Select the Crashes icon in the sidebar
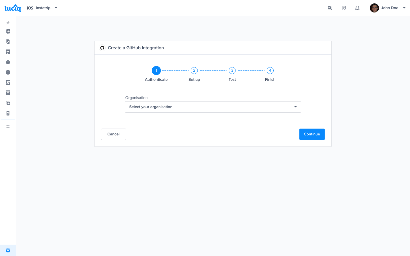Viewport: 410px width, 256px height. click(x=8, y=72)
